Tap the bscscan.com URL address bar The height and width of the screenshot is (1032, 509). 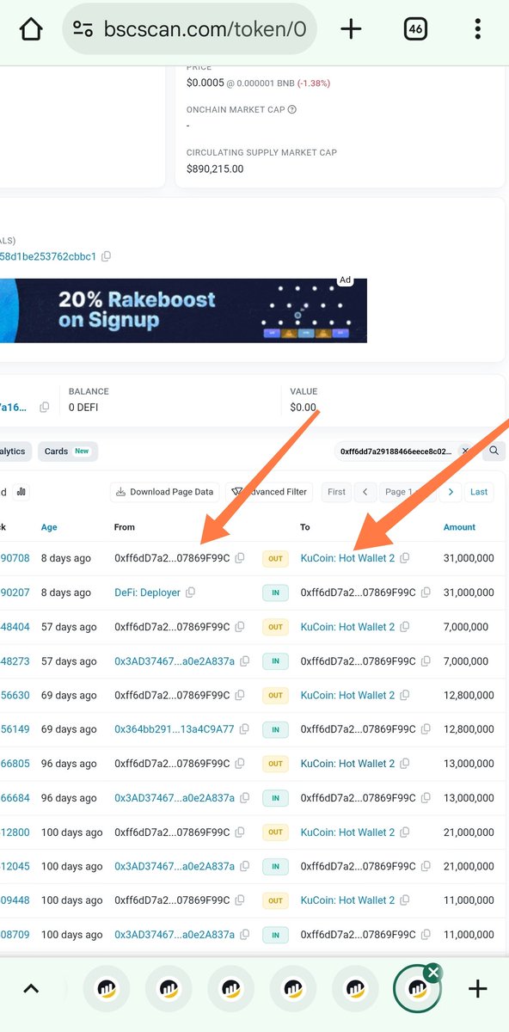coord(190,29)
